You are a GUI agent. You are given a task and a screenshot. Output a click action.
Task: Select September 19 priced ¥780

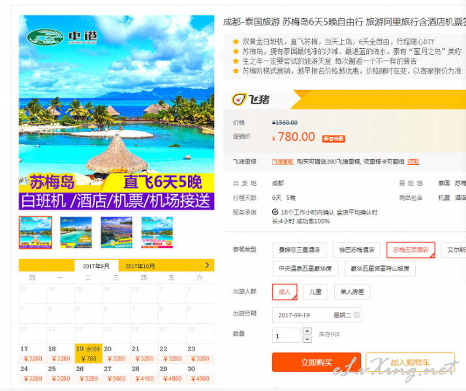(x=89, y=353)
